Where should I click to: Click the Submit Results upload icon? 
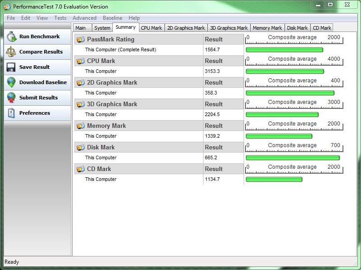point(11,98)
